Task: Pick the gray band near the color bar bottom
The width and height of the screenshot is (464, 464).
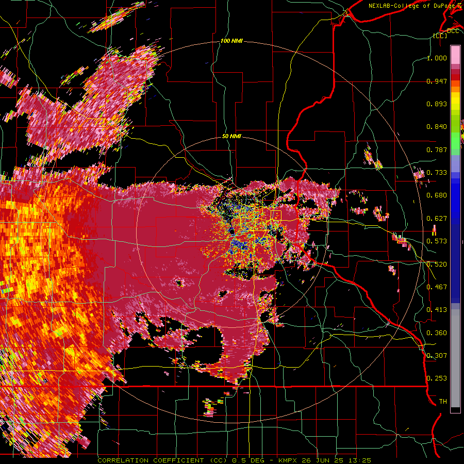Action: point(455,358)
